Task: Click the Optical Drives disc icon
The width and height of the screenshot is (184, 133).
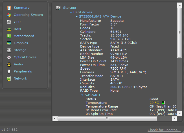Action: [x=9, y=57]
